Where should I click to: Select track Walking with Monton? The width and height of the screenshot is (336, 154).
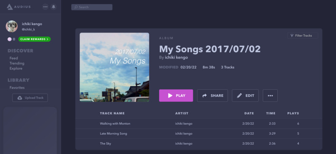(x=115, y=124)
